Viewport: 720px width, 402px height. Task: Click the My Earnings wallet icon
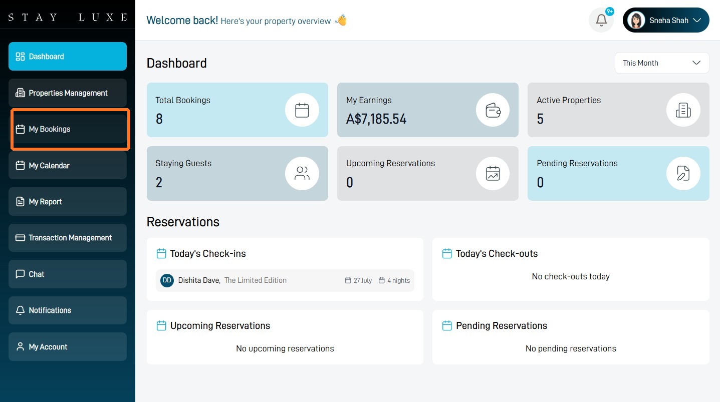pyautogui.click(x=493, y=110)
